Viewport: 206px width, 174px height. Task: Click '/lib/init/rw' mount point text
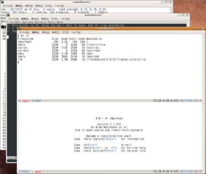coord(96,45)
